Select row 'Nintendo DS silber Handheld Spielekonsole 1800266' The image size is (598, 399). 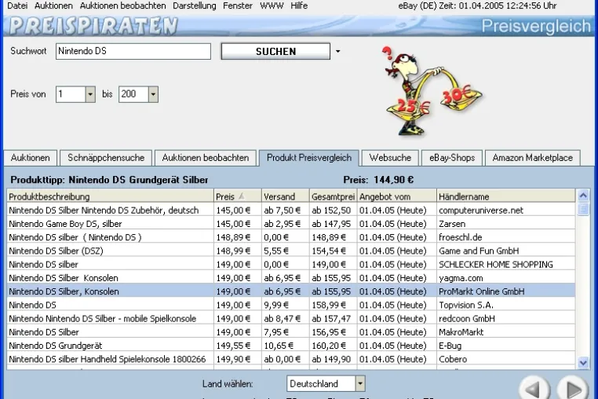[291, 359]
